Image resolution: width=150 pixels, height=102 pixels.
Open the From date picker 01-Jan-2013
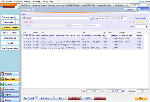(x=110, y=18)
